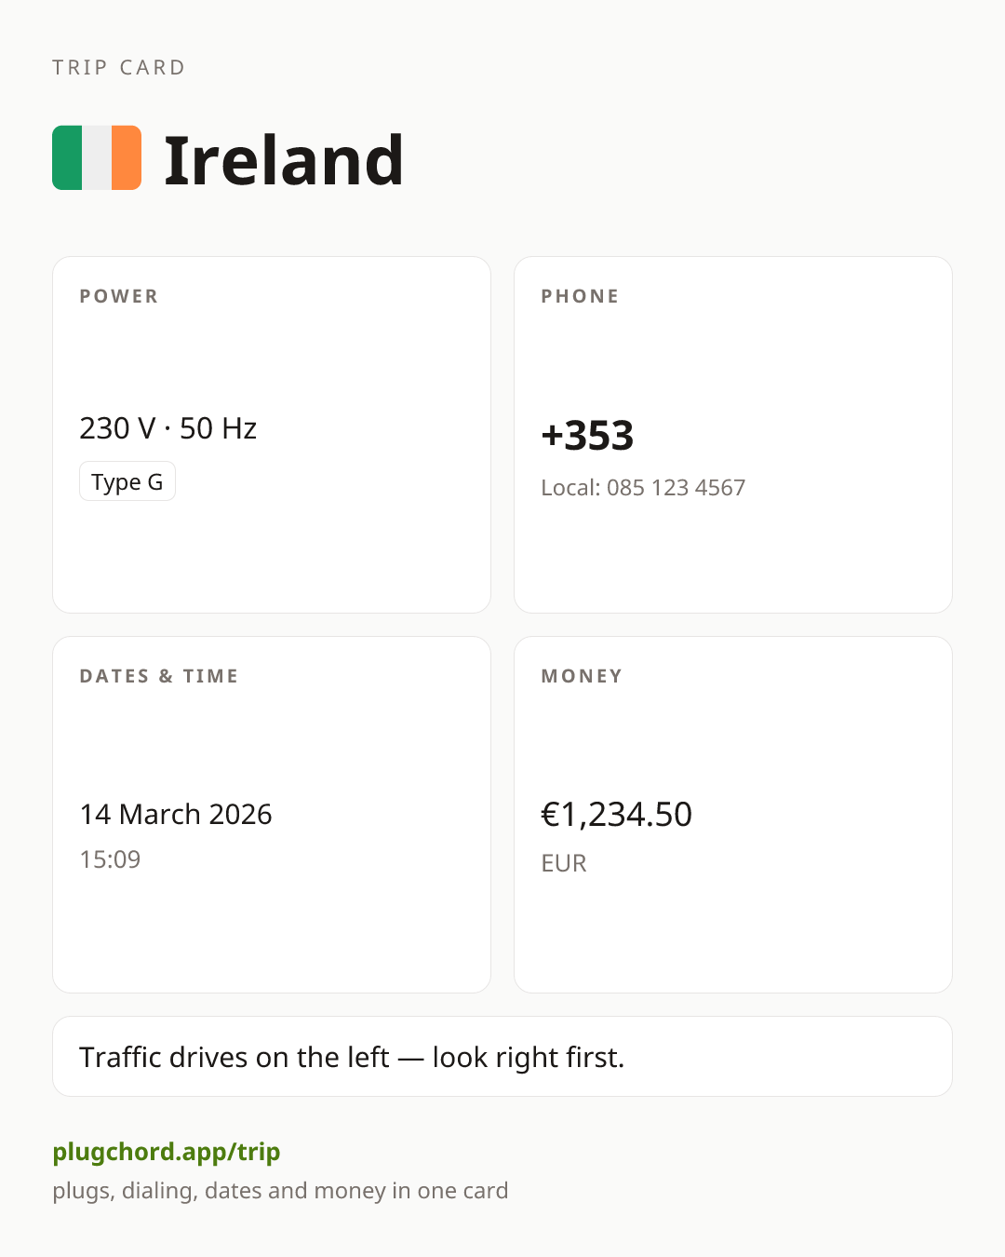This screenshot has height=1257, width=1005.
Task: Click the traffic drives on the left note
Action: coord(352,1057)
